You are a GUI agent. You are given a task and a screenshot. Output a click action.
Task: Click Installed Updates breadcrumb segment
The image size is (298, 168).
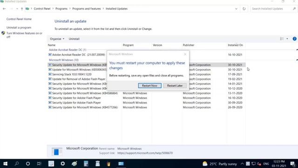[x=116, y=9]
